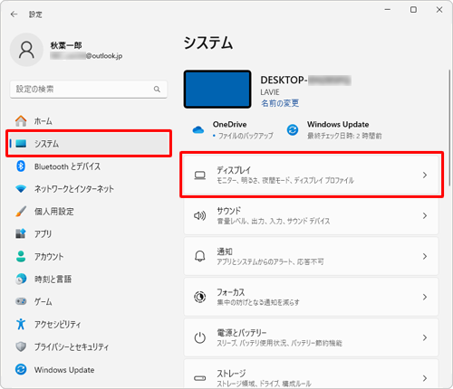Click the privacy shield icon
Image resolution: width=453 pixels, height=389 pixels.
point(21,346)
